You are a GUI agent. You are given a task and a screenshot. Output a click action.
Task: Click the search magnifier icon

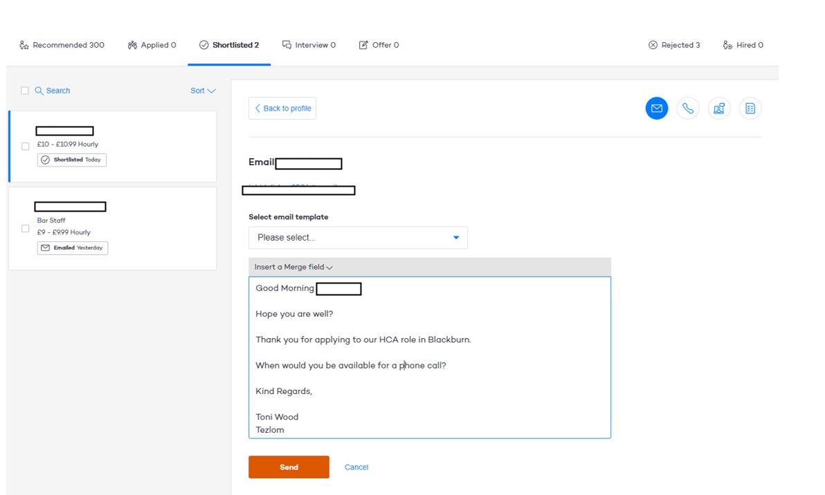39,91
